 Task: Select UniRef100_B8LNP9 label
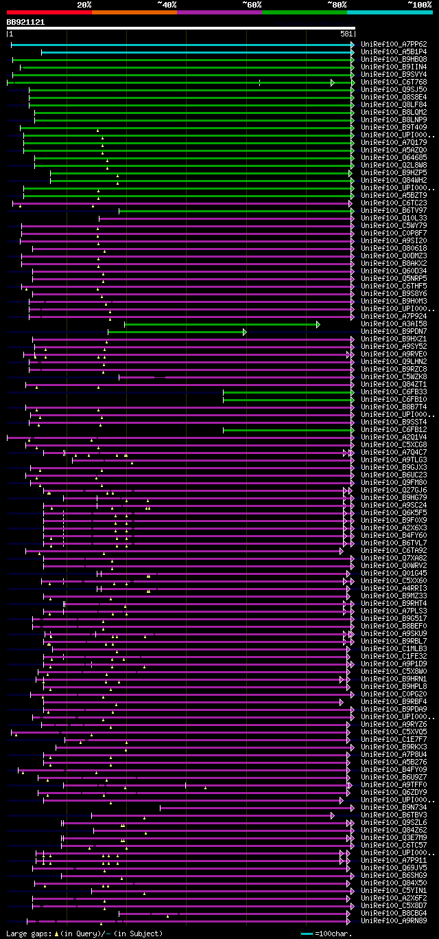pyautogui.click(x=393, y=120)
